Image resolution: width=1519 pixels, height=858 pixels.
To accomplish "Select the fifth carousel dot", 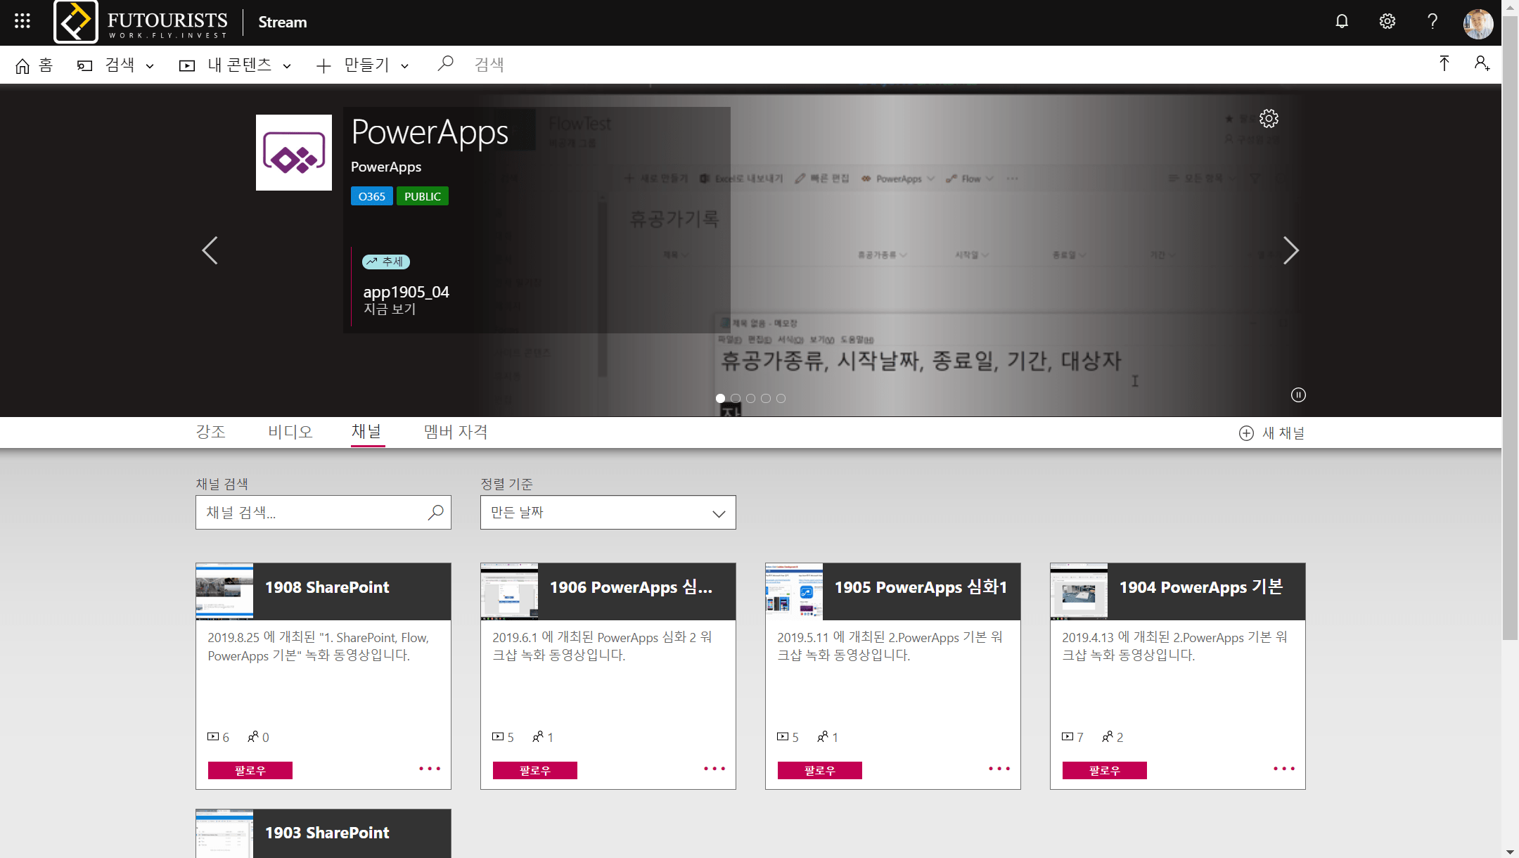I will click(781, 398).
